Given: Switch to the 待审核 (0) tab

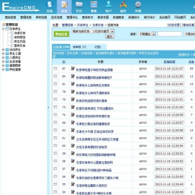Looking at the screenshot, I should coord(79,47).
